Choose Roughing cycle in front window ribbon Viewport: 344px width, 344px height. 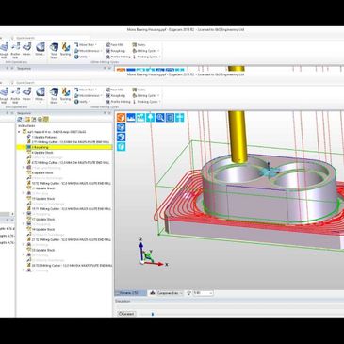[x=115, y=95]
